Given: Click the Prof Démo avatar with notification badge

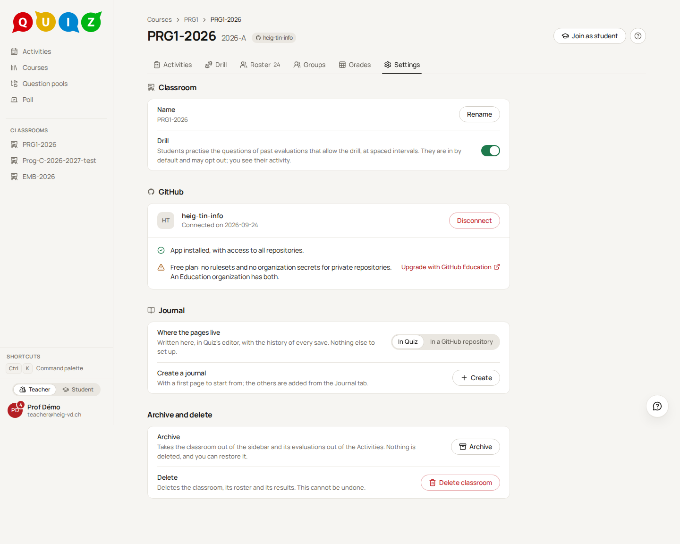Looking at the screenshot, I should coord(15,410).
